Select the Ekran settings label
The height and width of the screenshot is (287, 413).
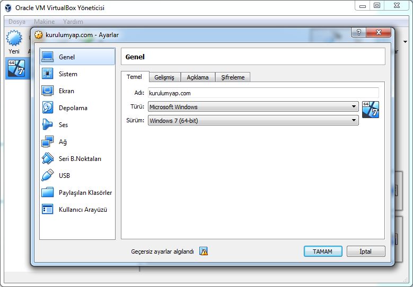[x=66, y=91]
